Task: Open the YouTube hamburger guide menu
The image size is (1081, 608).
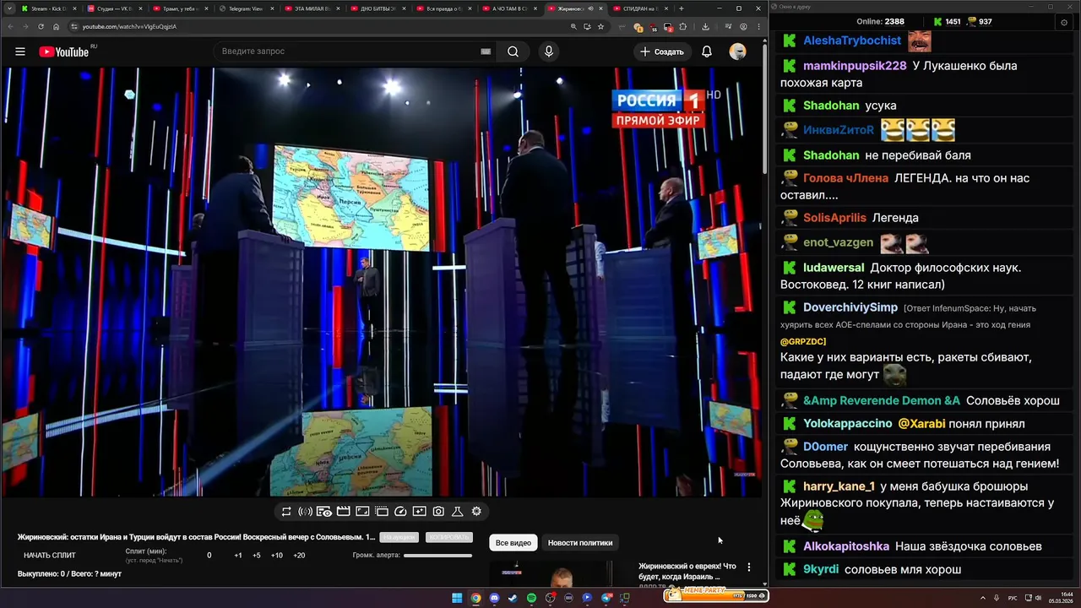Action: click(x=20, y=52)
